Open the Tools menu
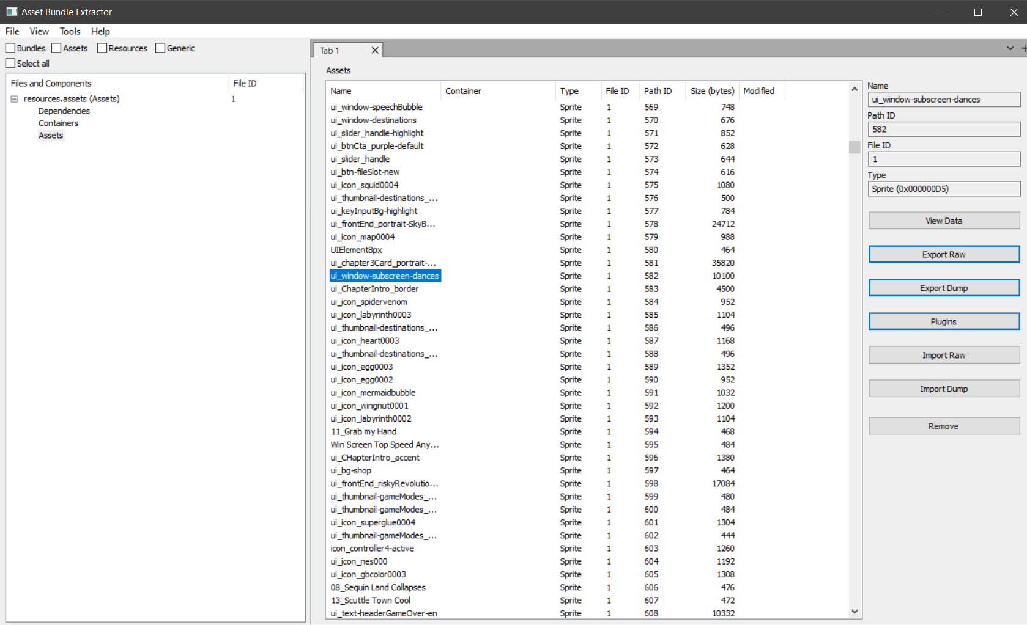This screenshot has width=1027, height=625. point(70,31)
